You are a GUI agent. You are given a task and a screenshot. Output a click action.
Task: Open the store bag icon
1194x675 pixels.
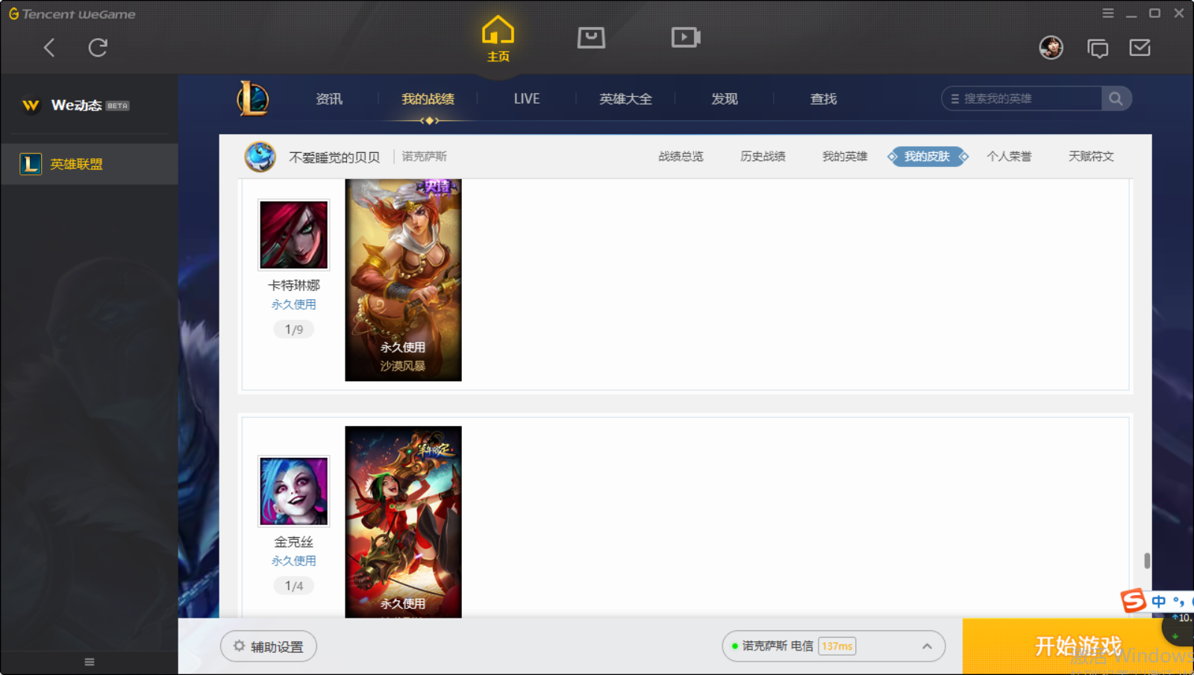pyautogui.click(x=591, y=37)
